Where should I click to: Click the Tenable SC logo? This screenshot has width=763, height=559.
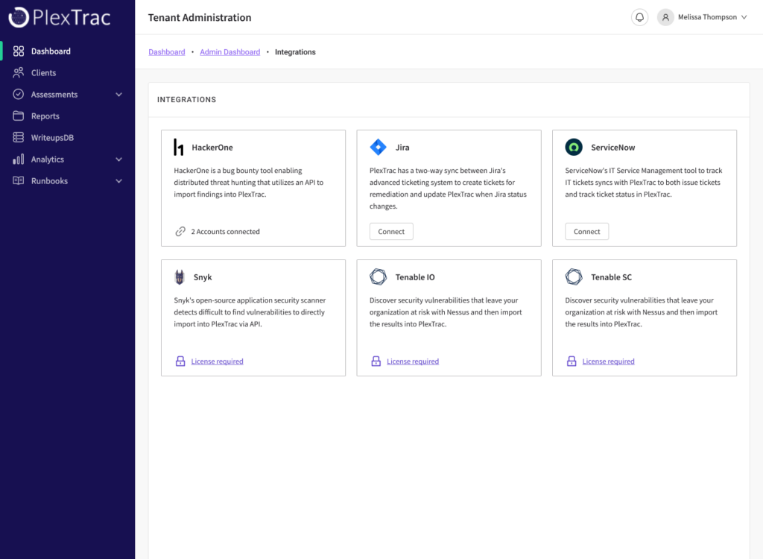click(574, 277)
